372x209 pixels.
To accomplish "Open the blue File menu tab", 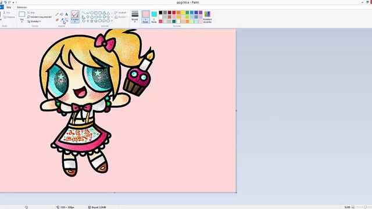I will pos(1,7).
